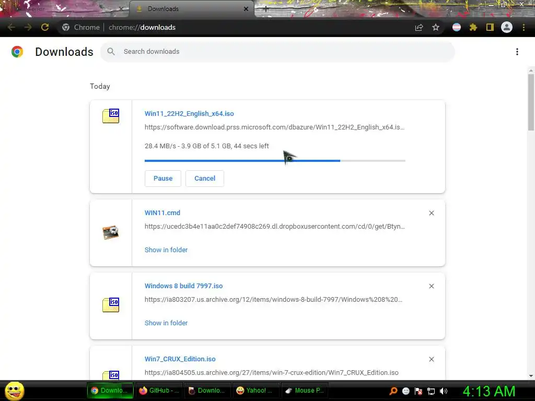Click the 4:13 AM taskbar clock
Image resolution: width=535 pixels, height=401 pixels.
489,391
